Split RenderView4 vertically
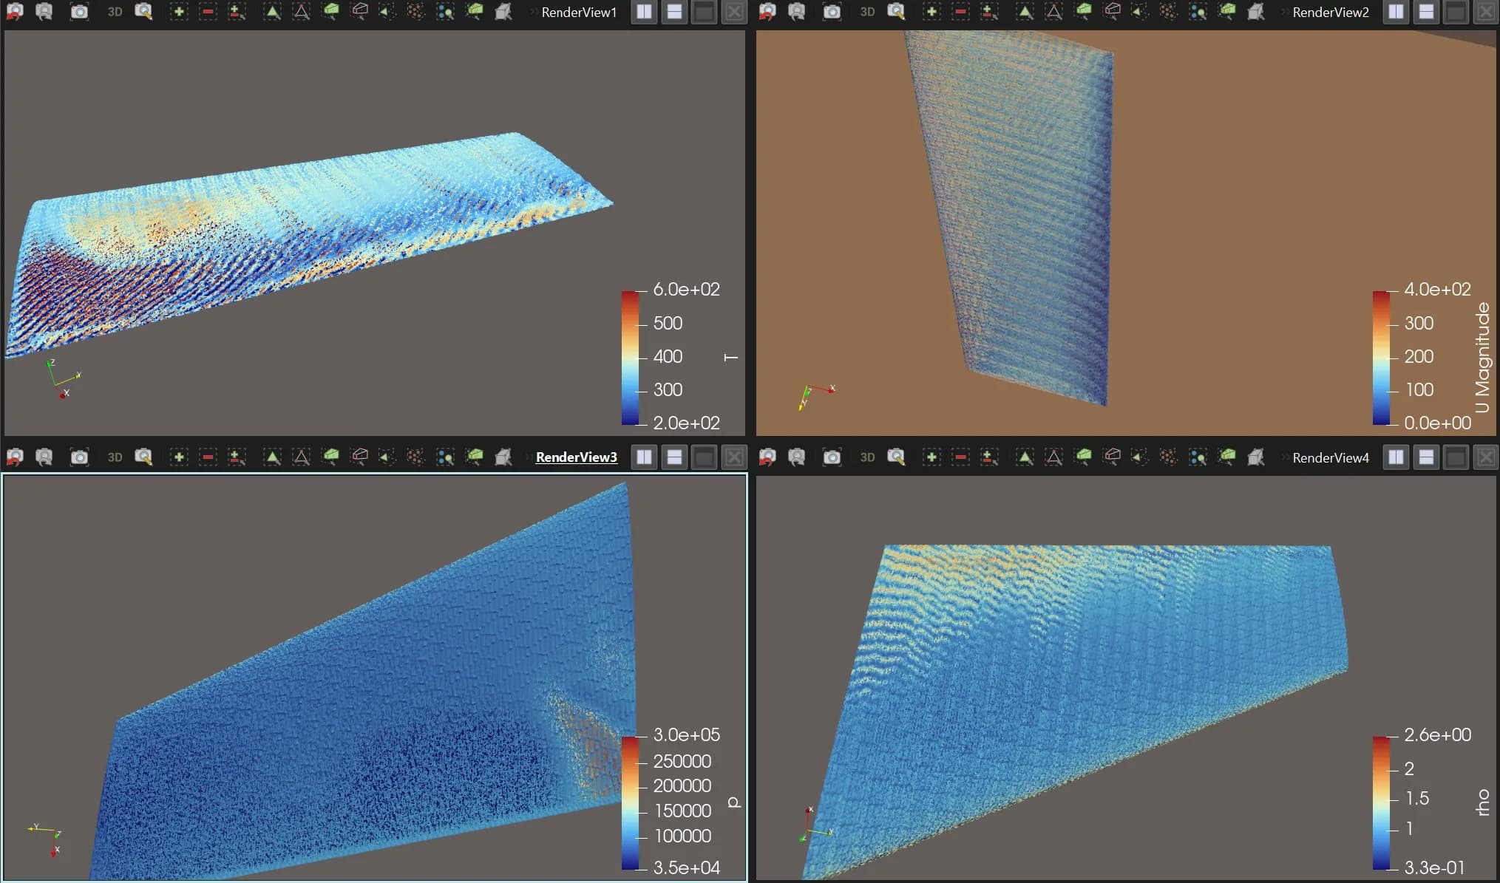1500x883 pixels. pyautogui.click(x=1427, y=457)
